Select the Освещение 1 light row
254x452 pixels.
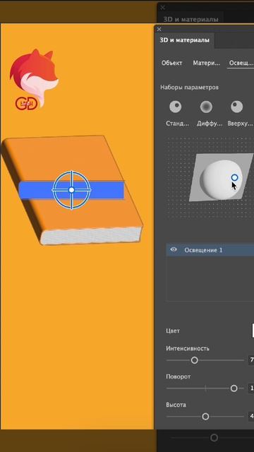click(210, 250)
